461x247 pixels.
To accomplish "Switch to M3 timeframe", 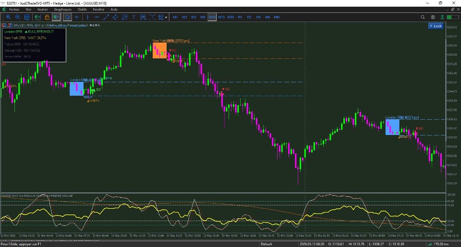I will pos(194,17).
